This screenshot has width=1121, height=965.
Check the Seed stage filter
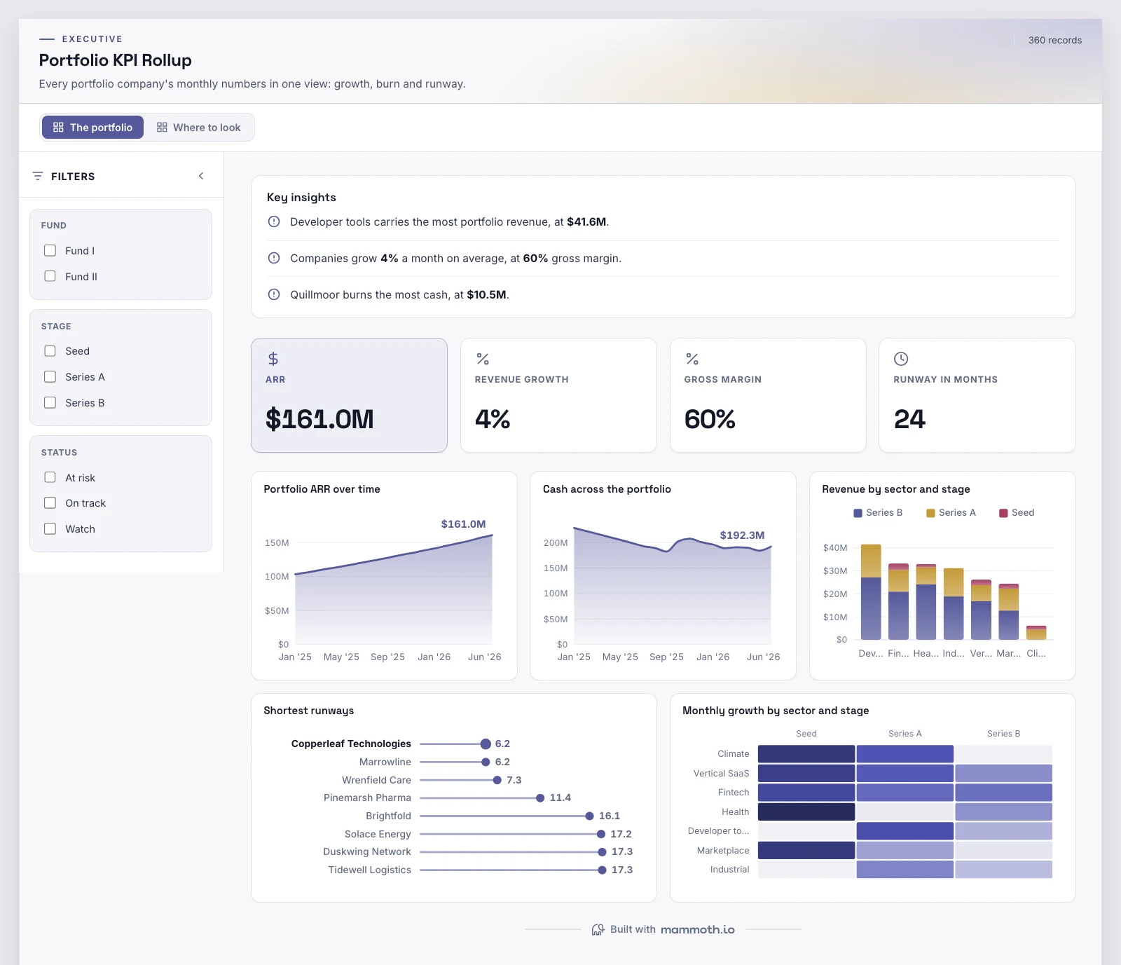(50, 350)
